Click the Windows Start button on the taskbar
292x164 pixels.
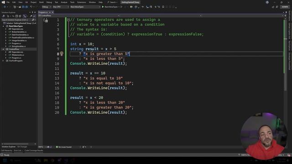click(x=5, y=160)
